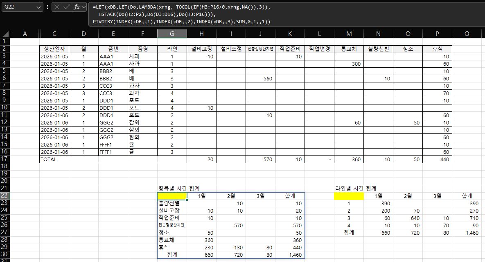Click the Insert Function fx icon
Viewport: 485px width, 262px height.
pyautogui.click(x=77, y=7)
